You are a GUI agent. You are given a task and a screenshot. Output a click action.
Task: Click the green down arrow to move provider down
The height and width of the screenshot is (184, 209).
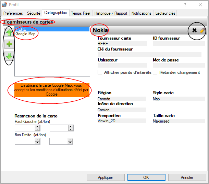(9, 56)
